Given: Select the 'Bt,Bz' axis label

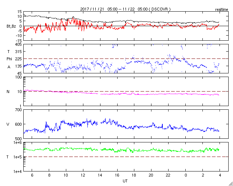Looking at the screenshot, I should click(11, 27).
